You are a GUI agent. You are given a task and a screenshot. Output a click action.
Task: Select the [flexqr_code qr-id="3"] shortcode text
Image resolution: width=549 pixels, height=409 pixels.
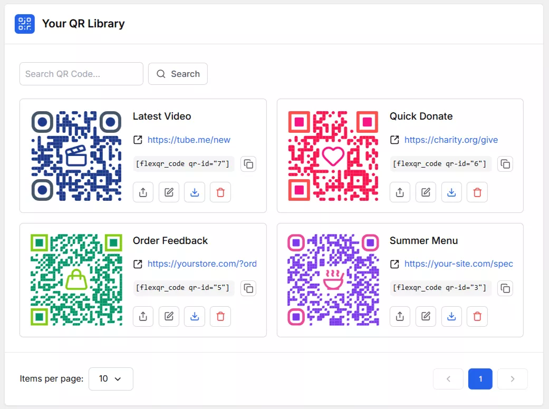pos(439,288)
